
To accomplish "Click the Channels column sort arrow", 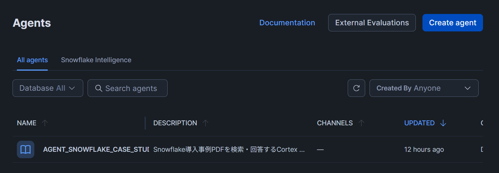I will point(361,123).
